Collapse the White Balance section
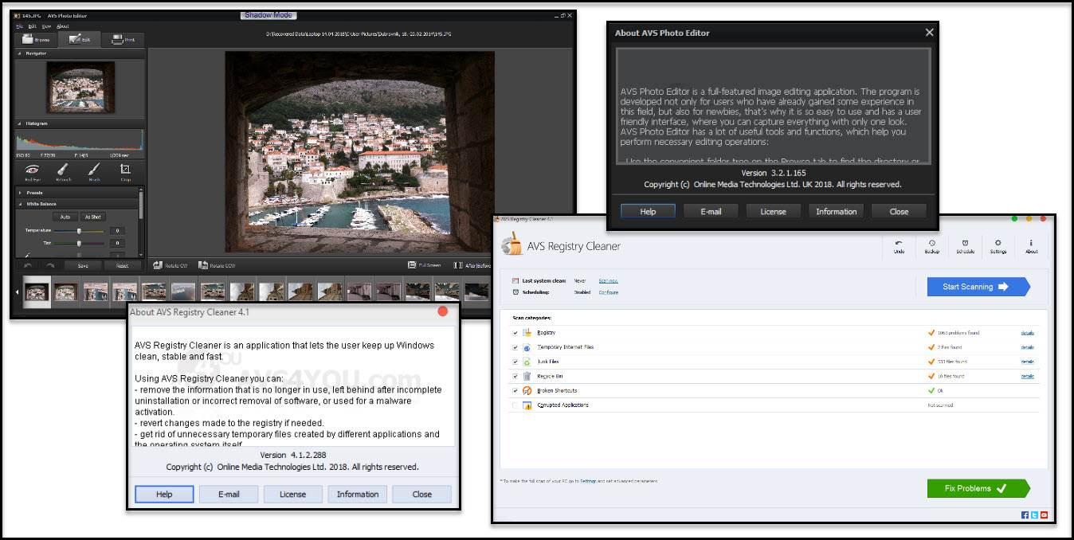This screenshot has height=540, width=1074. click(19, 204)
